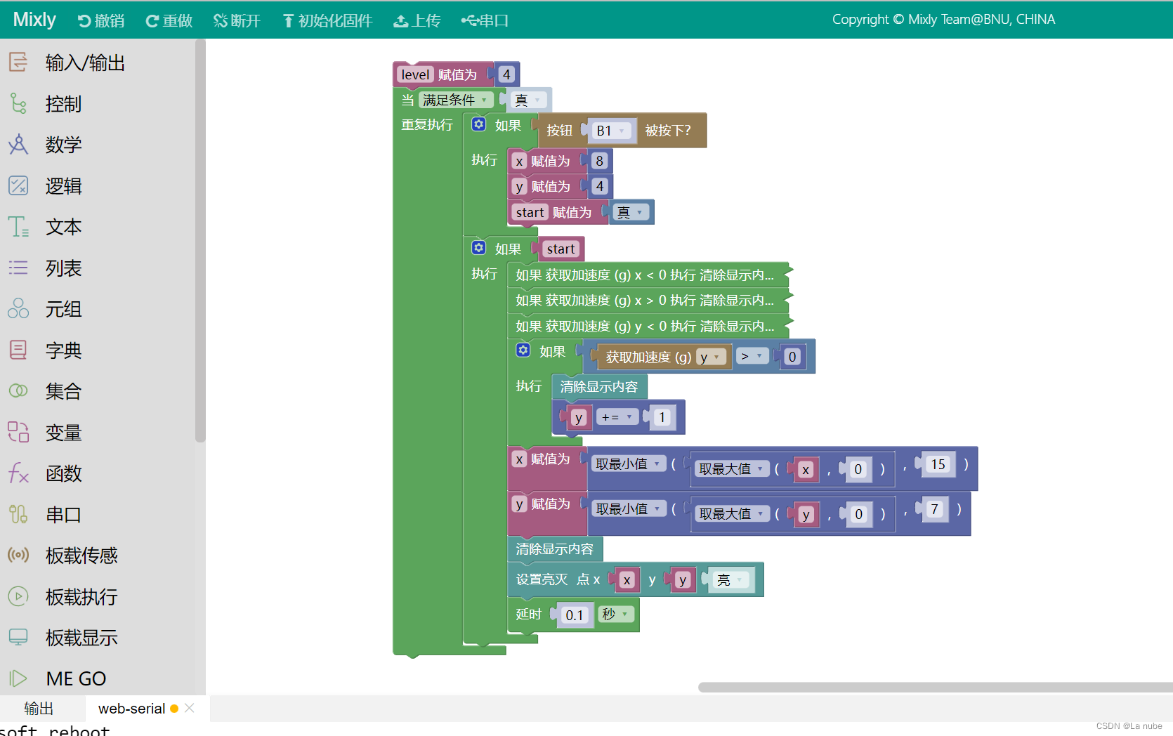
Task: Open the 元组 category icon
Action: 18,309
